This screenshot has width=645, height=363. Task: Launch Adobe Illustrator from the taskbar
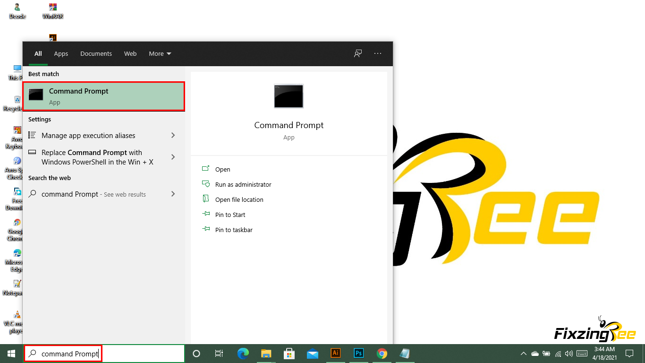pos(336,353)
